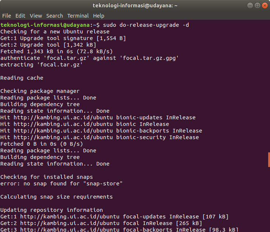
Task: Click the green prompt teknologi-informasi@udayana
Action: click(x=45, y=25)
